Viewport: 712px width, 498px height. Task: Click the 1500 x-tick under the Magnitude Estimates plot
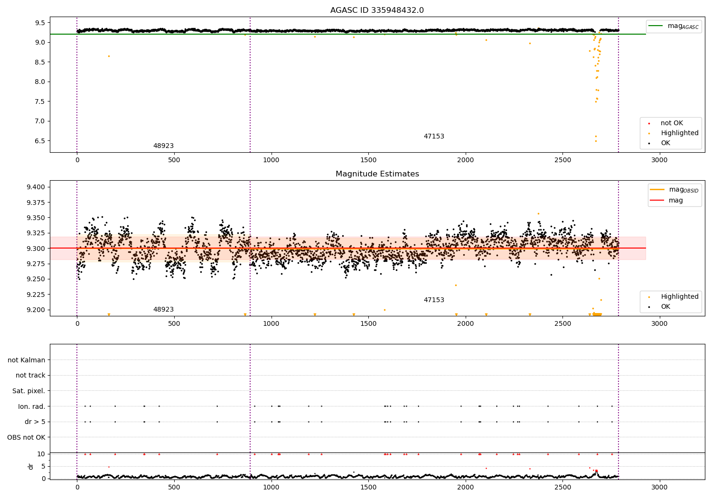(x=368, y=324)
